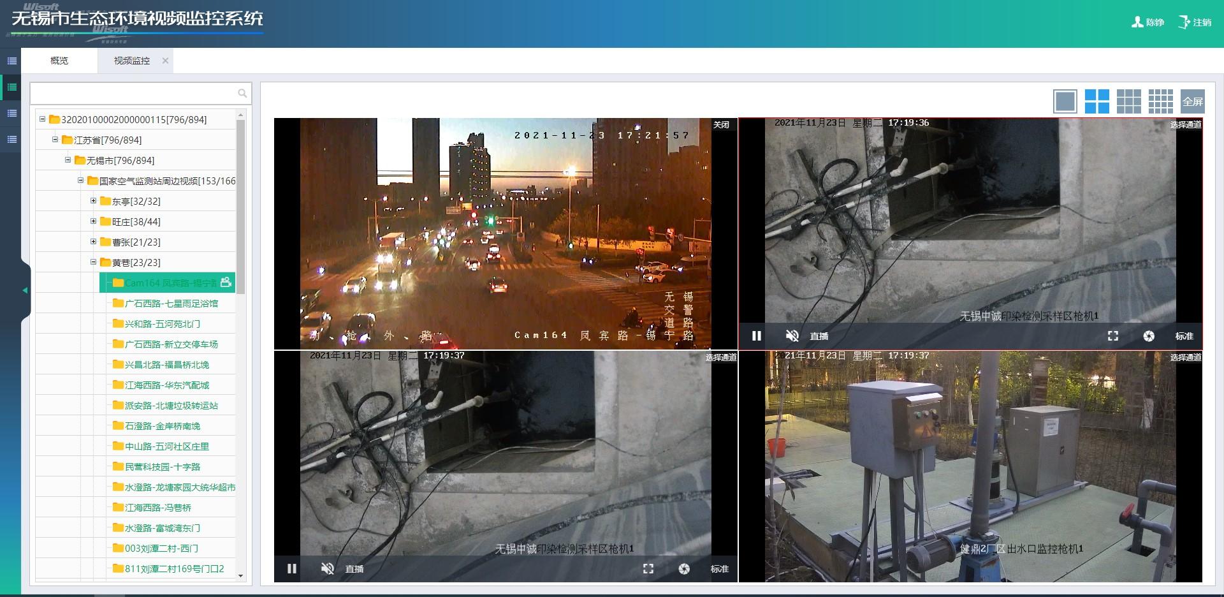Close the 视频监控 tab
This screenshot has height=597, width=1224.
click(x=165, y=61)
